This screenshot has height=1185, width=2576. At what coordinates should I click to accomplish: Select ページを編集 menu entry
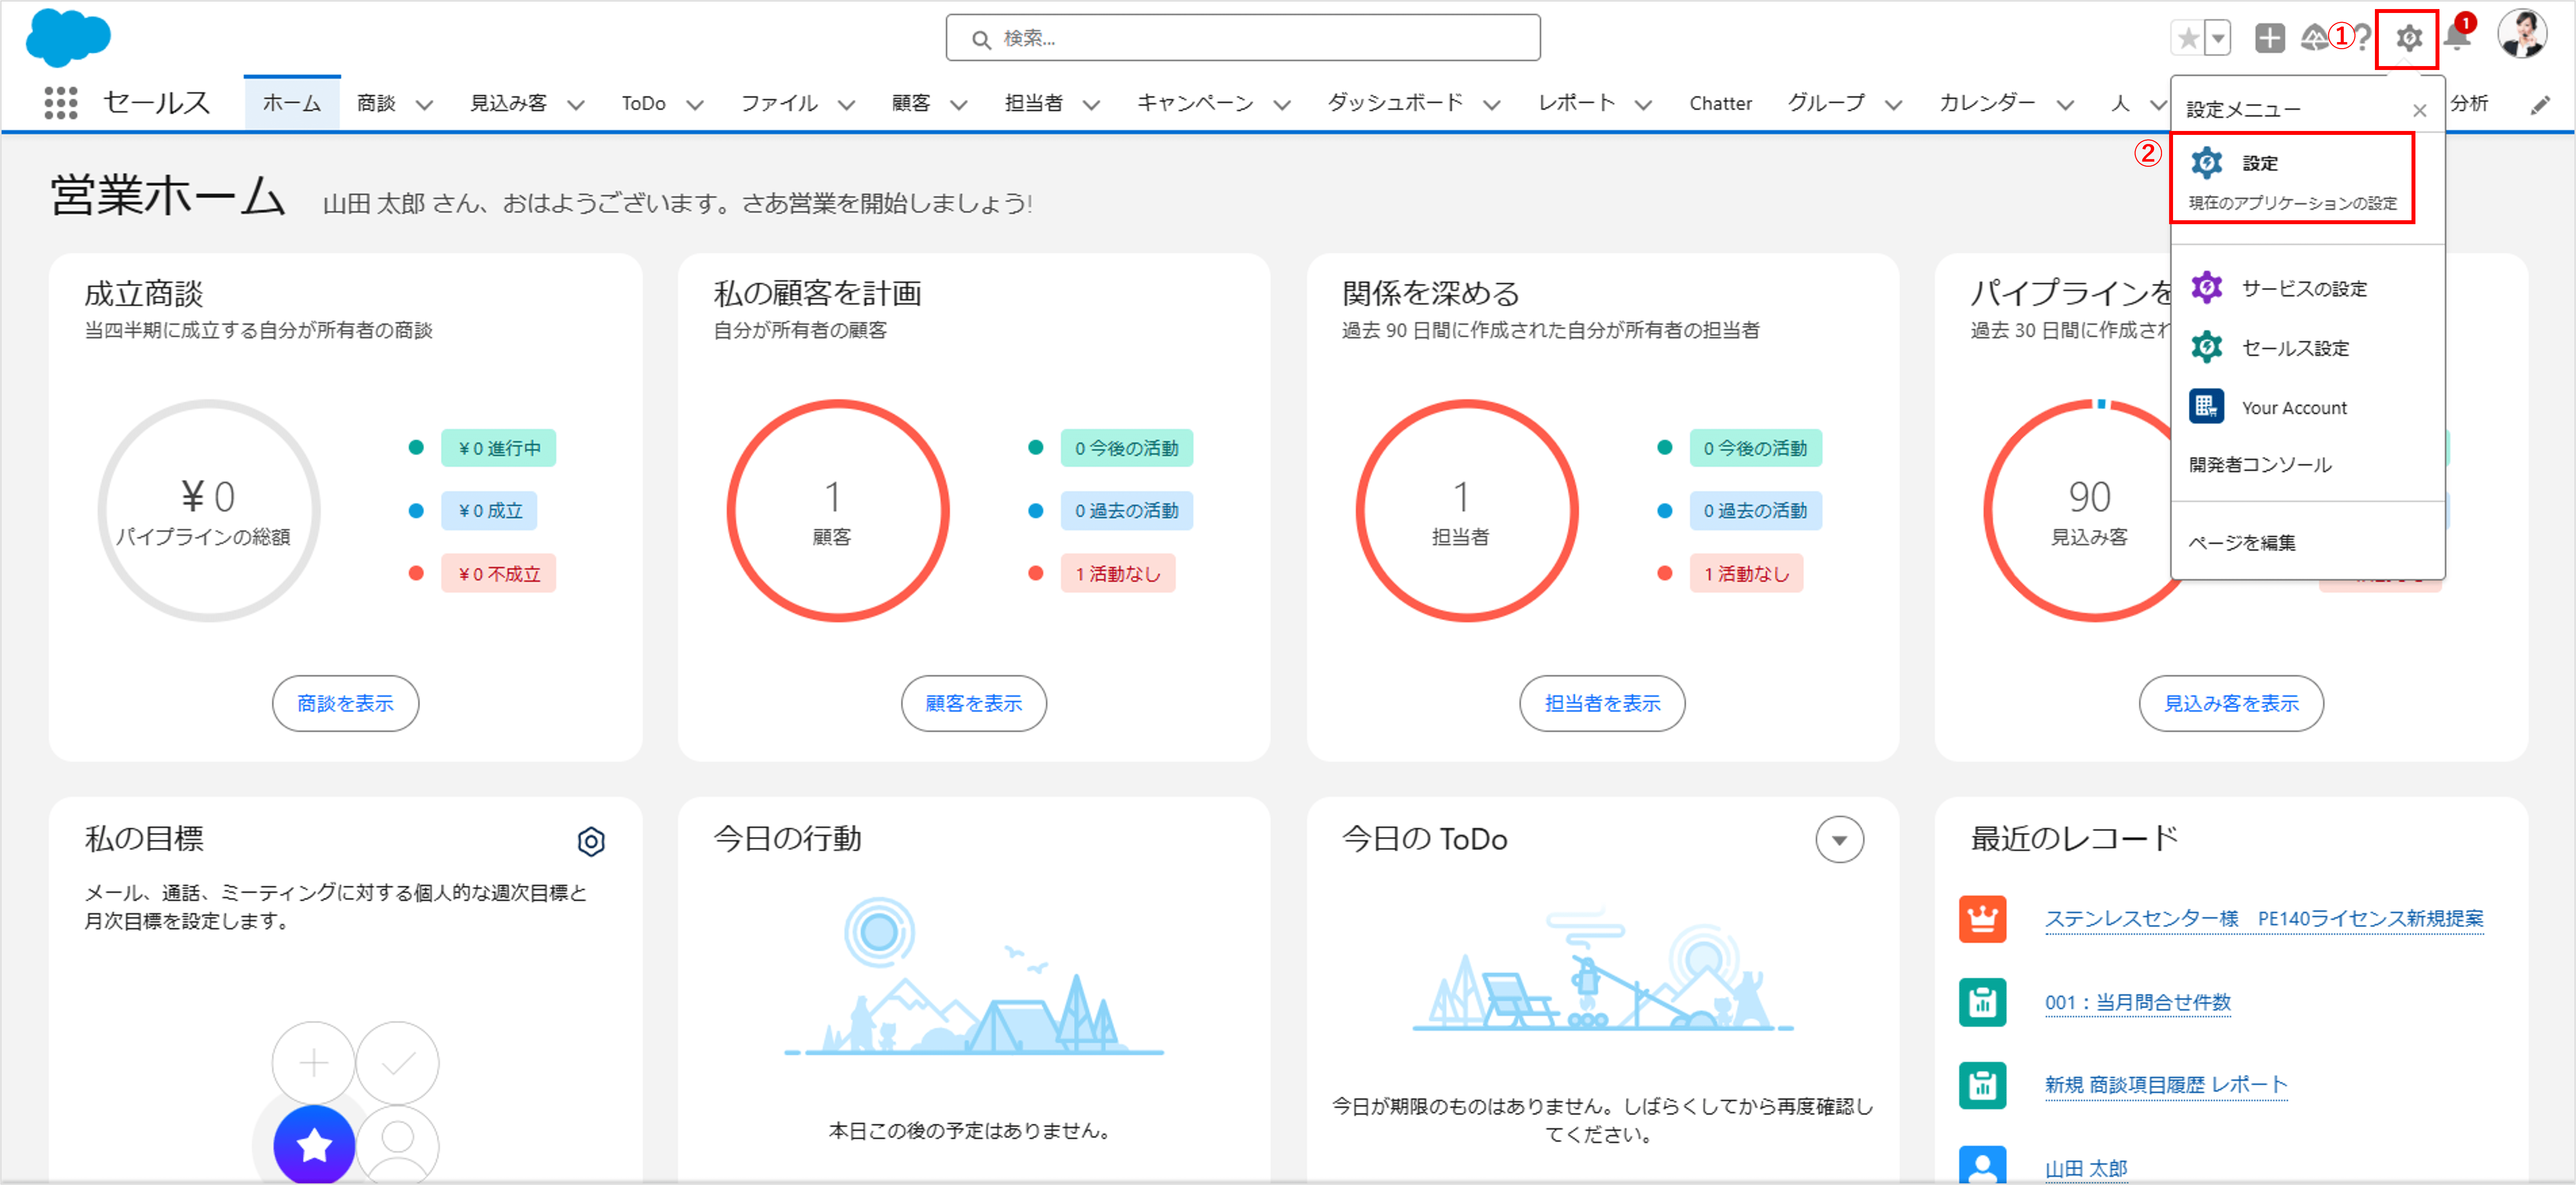[2241, 542]
